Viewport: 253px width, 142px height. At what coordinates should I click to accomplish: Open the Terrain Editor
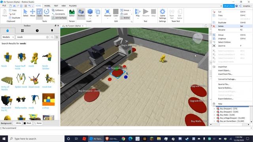(x=72, y=13)
